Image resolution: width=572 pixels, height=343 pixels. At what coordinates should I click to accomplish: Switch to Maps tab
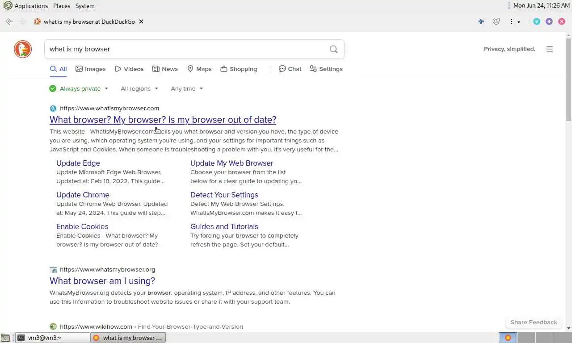(199, 69)
